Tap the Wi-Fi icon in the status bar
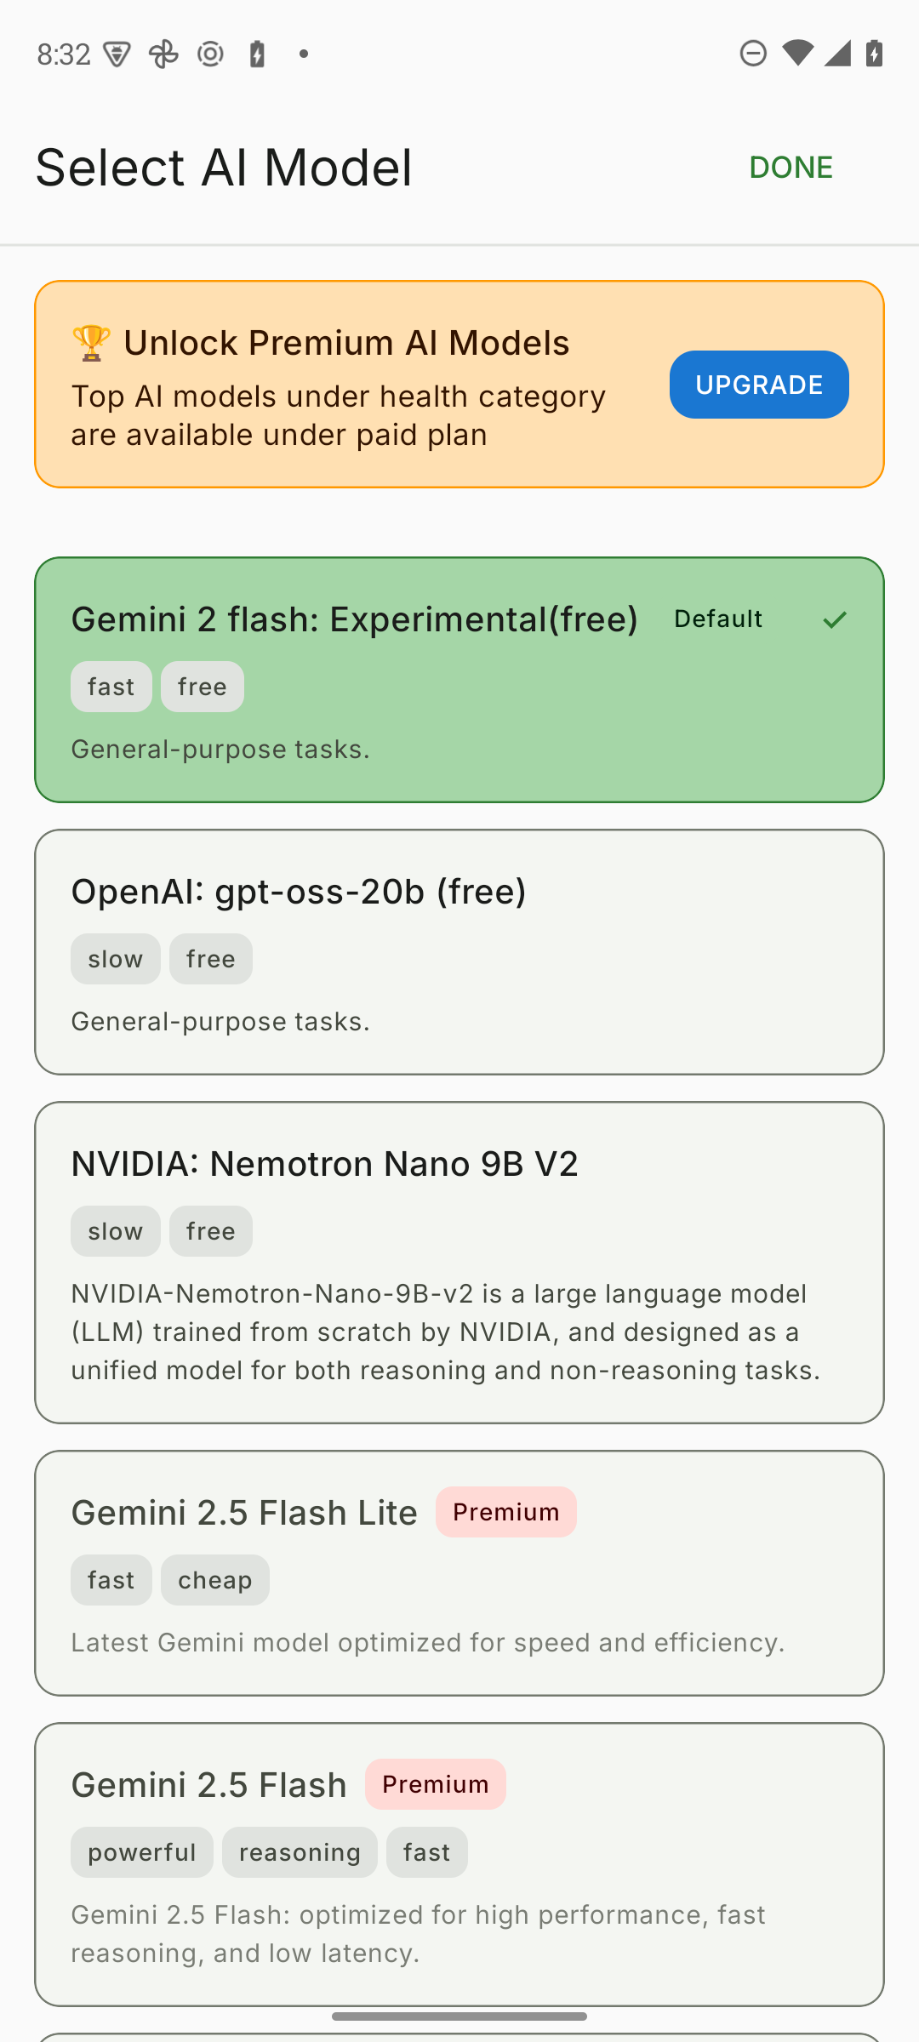The height and width of the screenshot is (2042, 919). (797, 54)
